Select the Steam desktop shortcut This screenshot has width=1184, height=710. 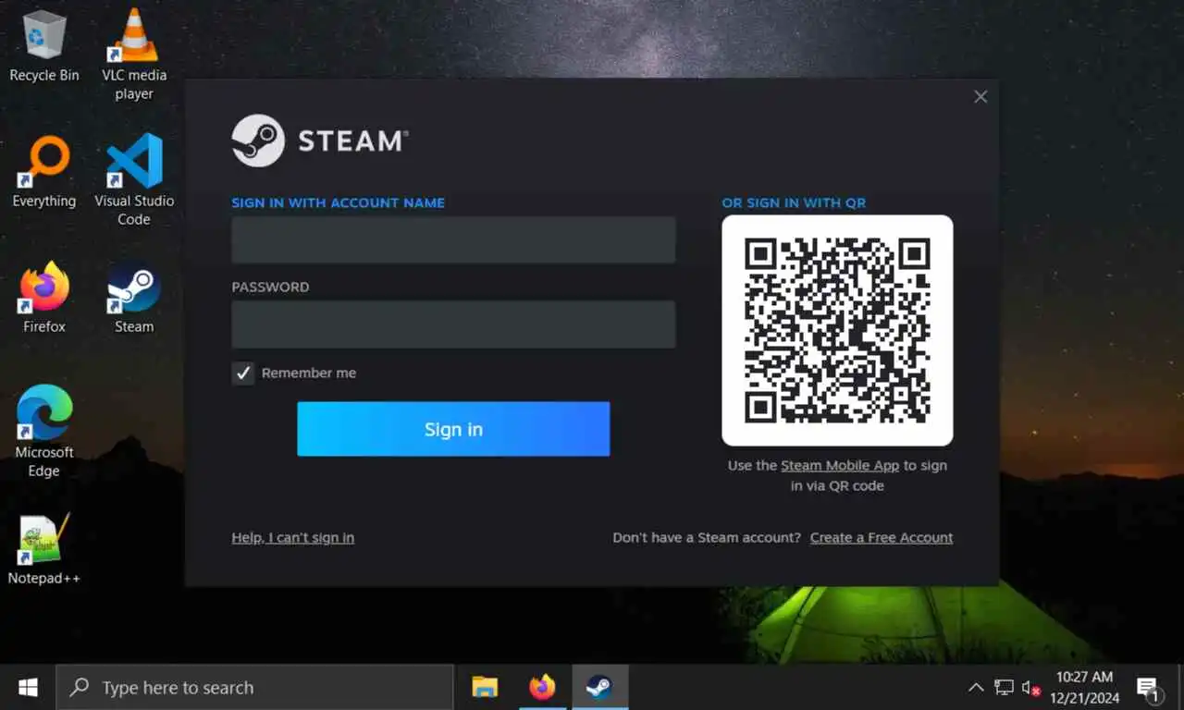pyautogui.click(x=134, y=298)
